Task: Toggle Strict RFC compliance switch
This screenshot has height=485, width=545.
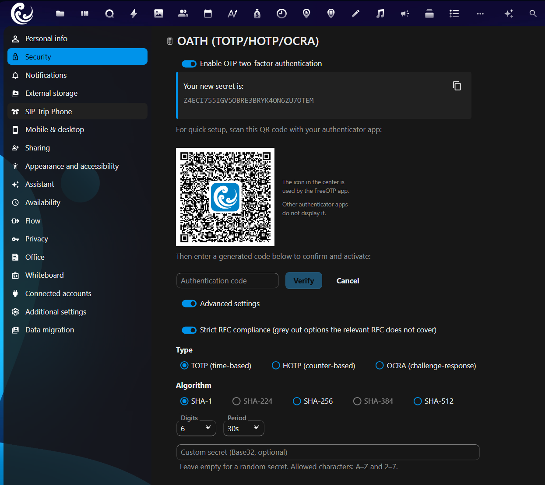Action: pos(189,330)
